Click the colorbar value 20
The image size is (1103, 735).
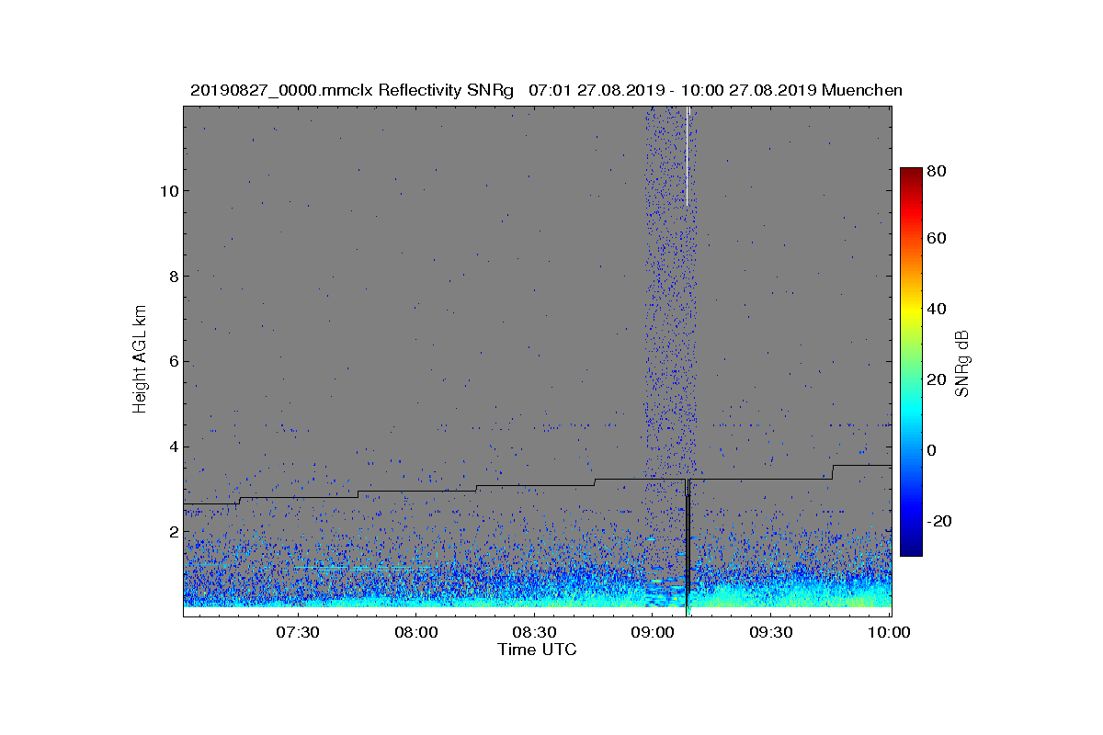click(938, 379)
